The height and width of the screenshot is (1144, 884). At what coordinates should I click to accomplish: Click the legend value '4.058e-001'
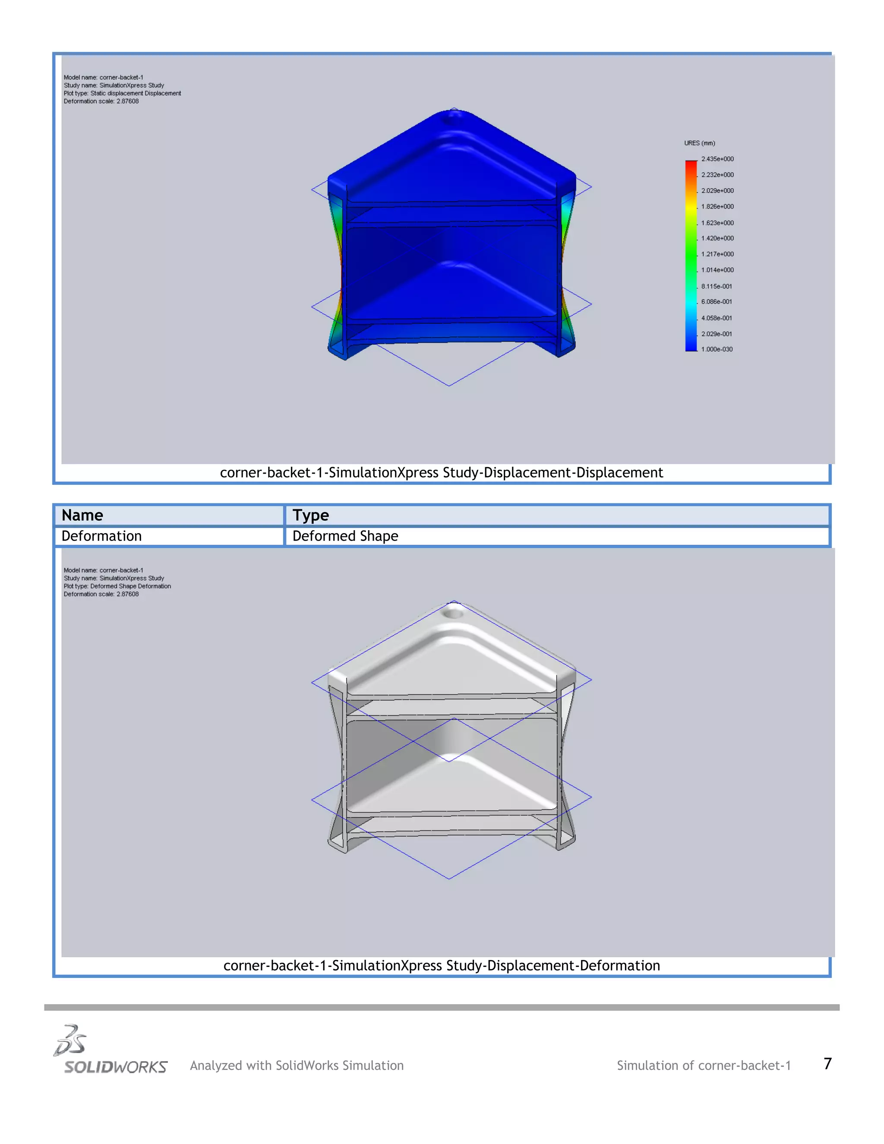coord(717,318)
